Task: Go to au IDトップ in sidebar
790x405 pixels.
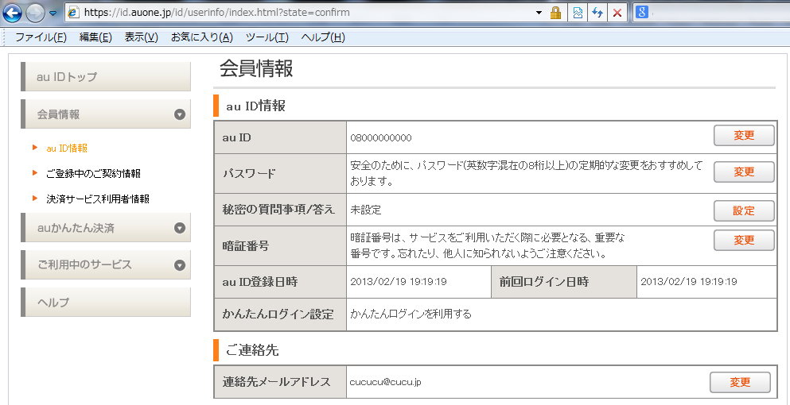Action: (106, 76)
